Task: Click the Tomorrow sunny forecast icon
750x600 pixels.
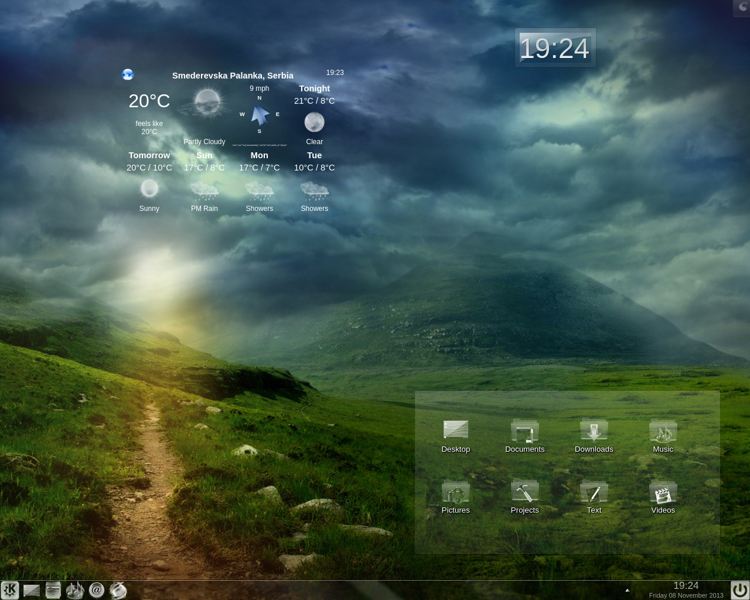Action: (x=149, y=189)
